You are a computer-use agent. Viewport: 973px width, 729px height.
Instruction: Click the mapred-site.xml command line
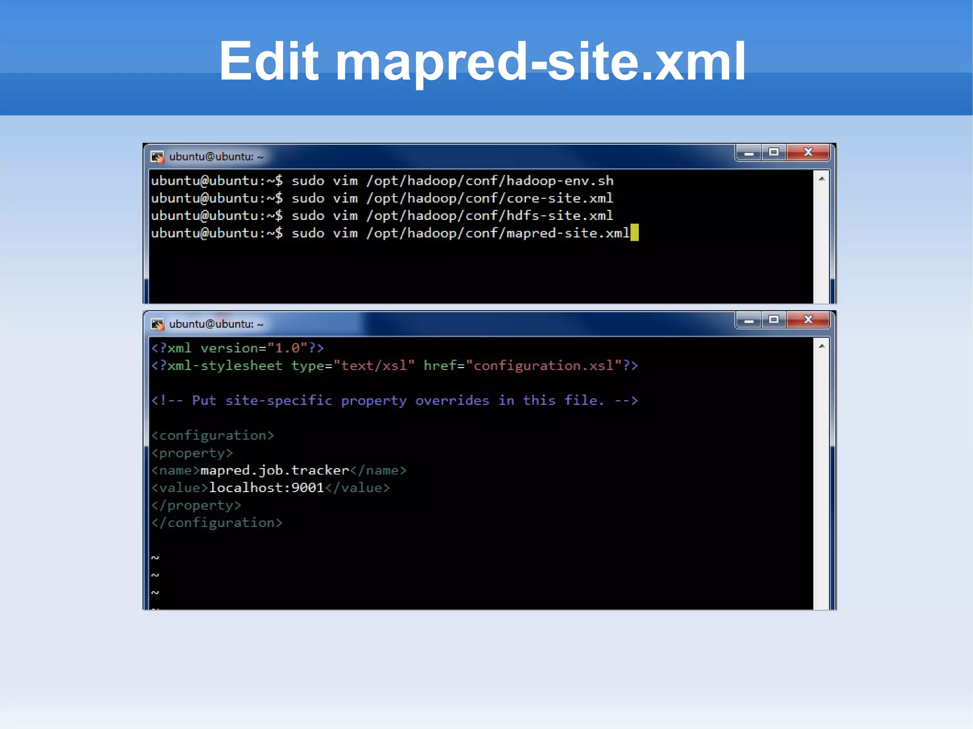tap(391, 233)
